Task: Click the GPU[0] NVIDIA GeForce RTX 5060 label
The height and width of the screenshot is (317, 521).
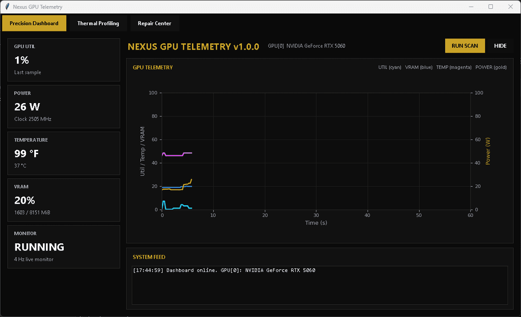Action: 307,46
